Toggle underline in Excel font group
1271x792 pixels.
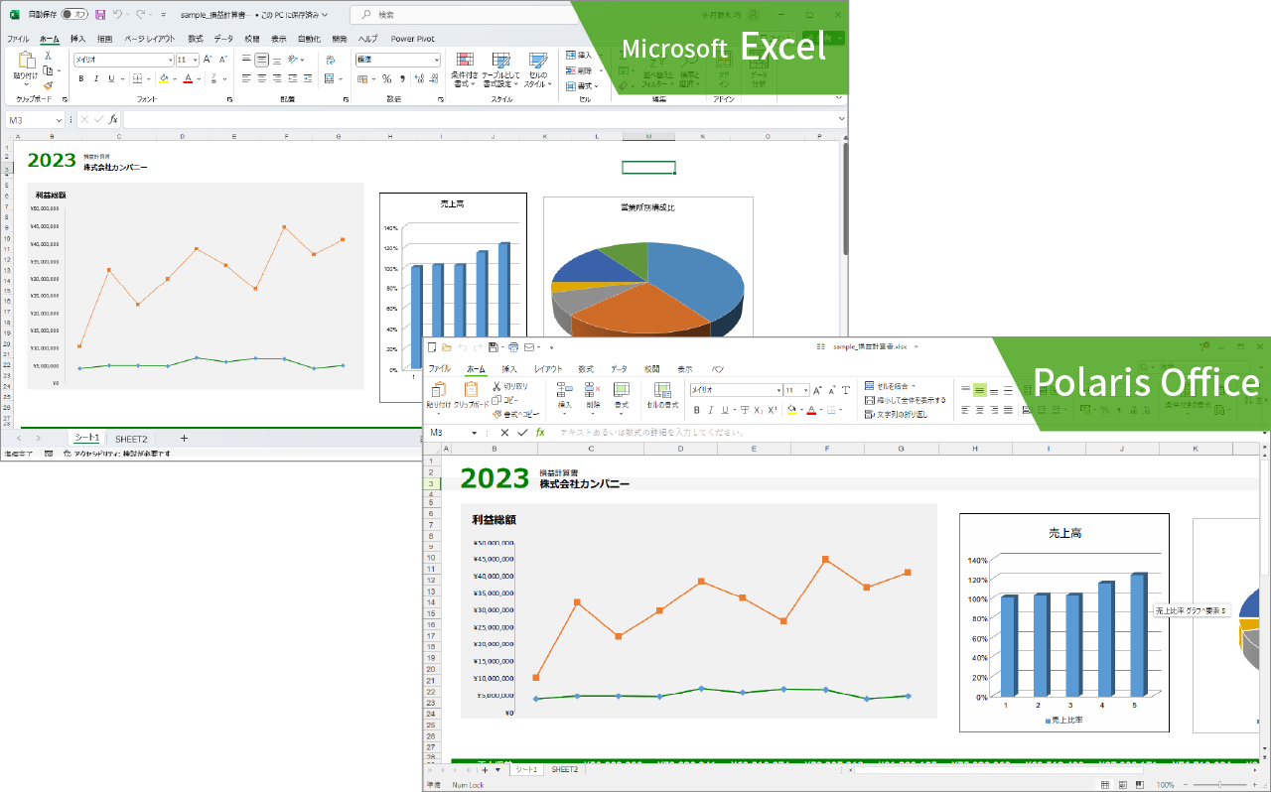click(110, 79)
